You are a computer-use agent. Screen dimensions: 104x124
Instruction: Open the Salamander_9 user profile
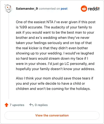[x=27, y=9]
